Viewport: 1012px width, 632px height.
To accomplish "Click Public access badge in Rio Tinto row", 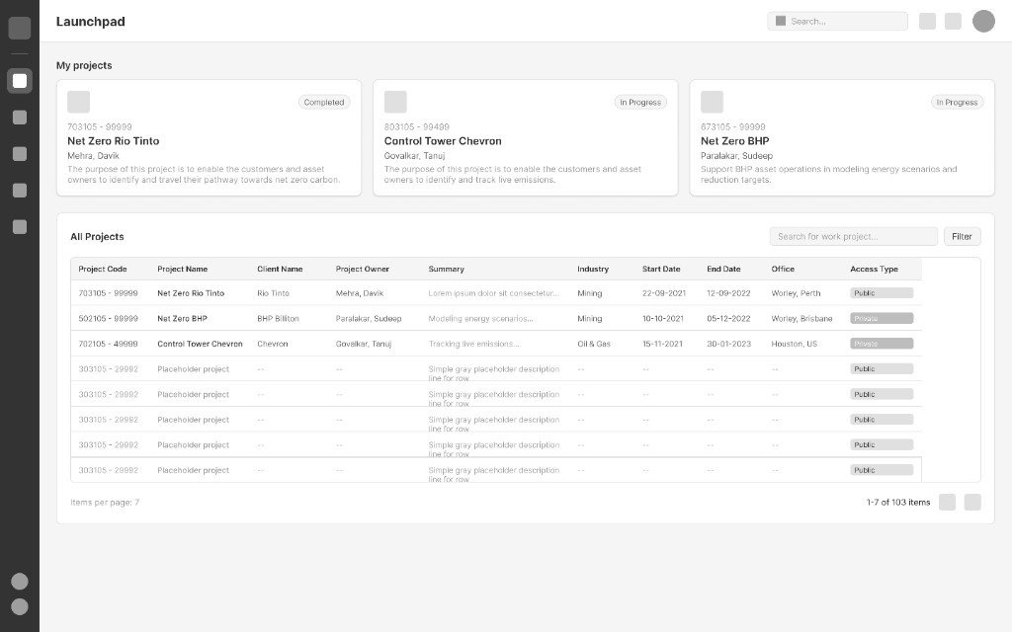I will coord(882,292).
